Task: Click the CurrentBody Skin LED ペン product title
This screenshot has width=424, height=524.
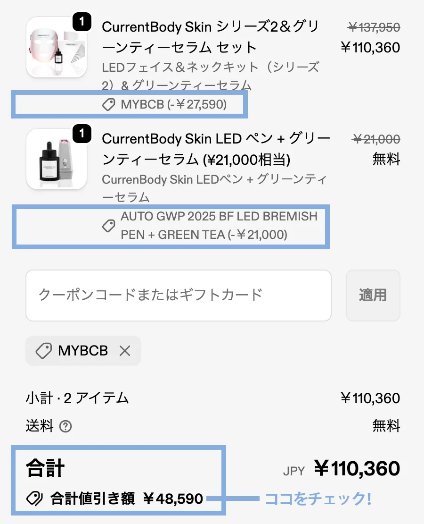Action: point(216,149)
